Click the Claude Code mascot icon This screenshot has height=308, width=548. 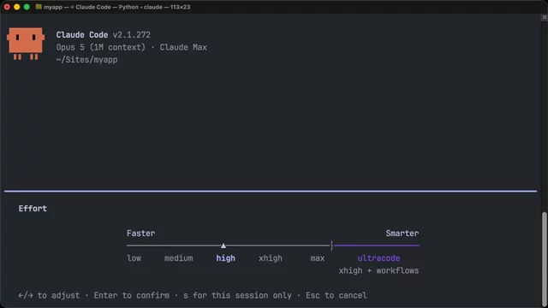click(x=26, y=44)
